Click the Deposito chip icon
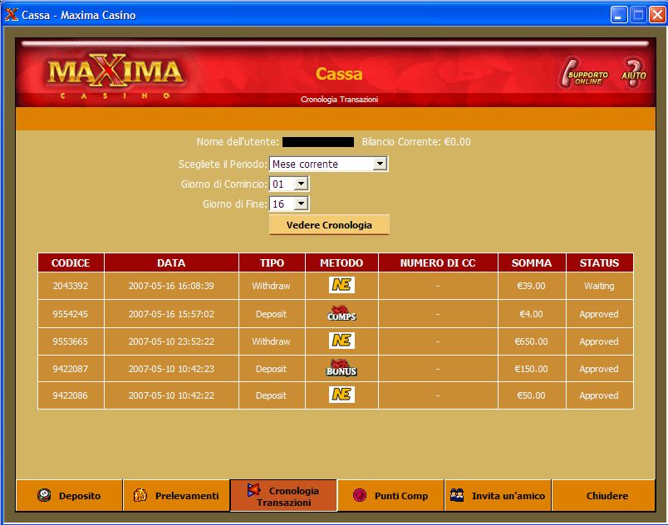The width and height of the screenshot is (668, 525). [x=44, y=495]
